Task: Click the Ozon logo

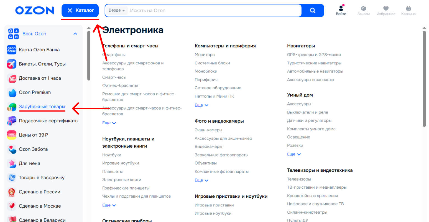Action: (35, 11)
